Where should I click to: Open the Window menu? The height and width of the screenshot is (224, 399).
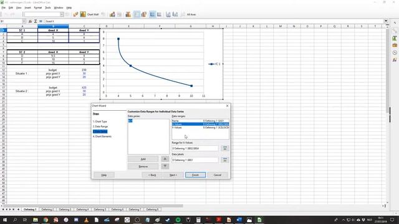59,7
